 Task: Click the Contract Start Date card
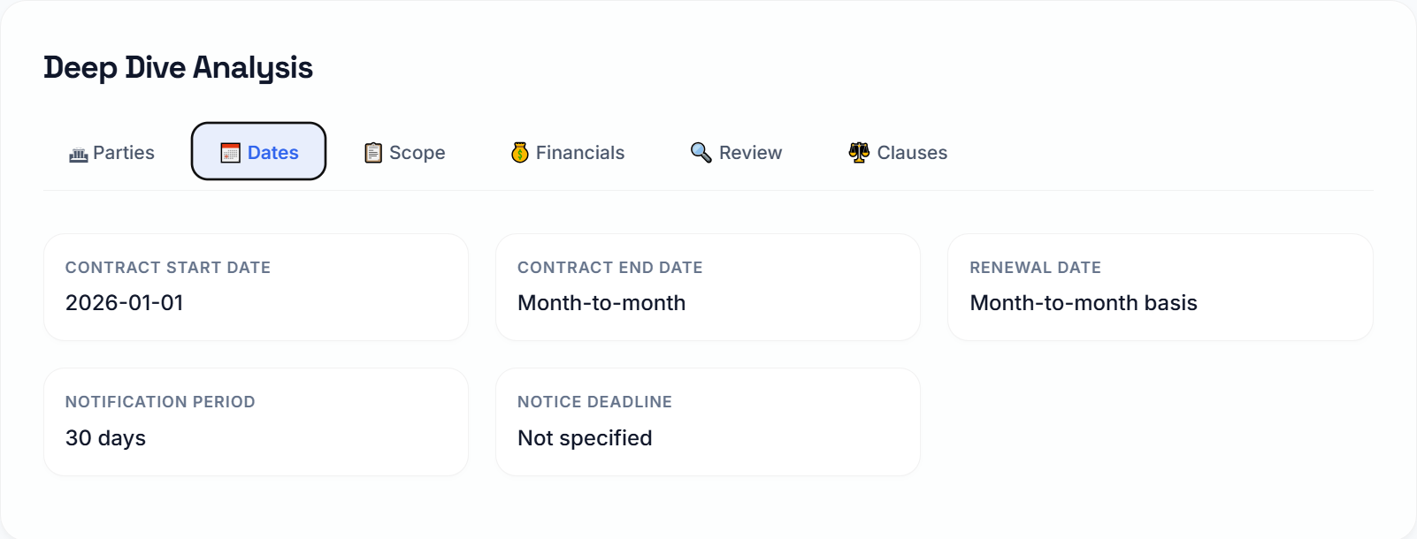[x=256, y=286]
